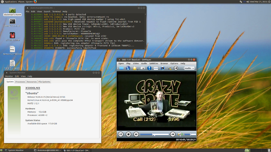Click the X5000LNX hostname heading
The height and width of the screenshot is (152, 271).
coord(33,88)
